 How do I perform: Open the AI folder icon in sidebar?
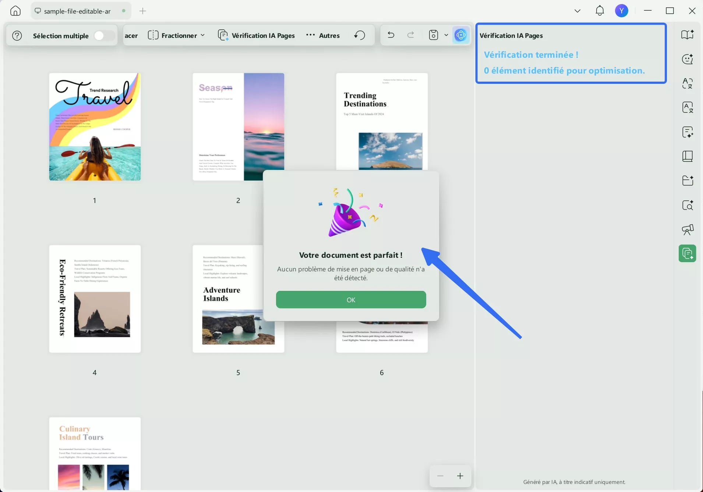click(x=688, y=181)
